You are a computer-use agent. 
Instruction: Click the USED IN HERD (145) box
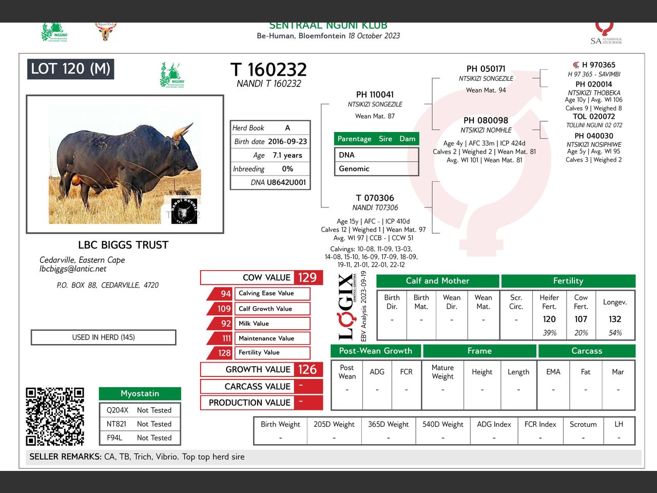[x=104, y=337]
